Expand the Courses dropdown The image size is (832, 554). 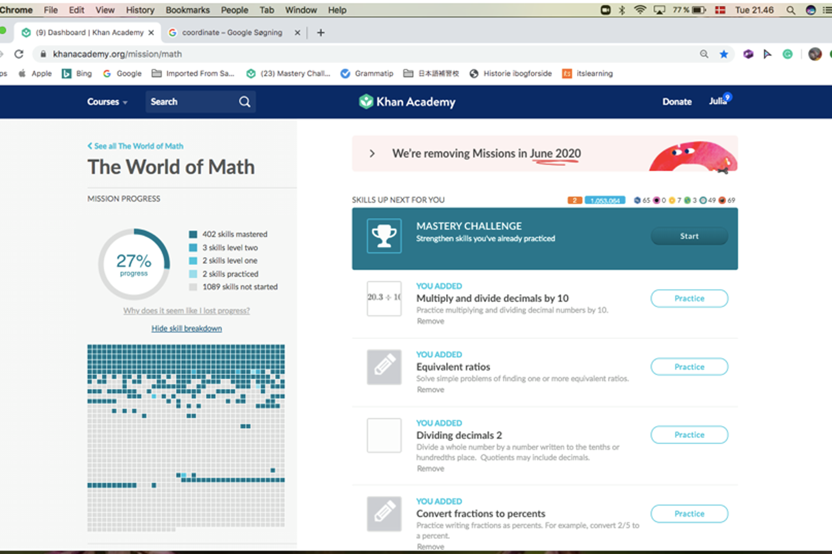[x=107, y=102]
